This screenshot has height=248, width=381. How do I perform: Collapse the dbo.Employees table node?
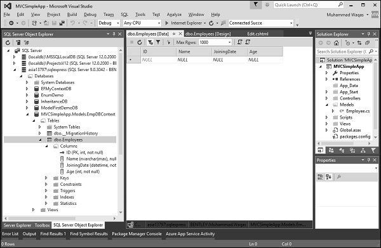point(40,140)
